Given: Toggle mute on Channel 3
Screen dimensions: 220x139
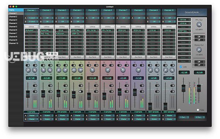Looking at the screenshot, I should [x=58, y=65].
